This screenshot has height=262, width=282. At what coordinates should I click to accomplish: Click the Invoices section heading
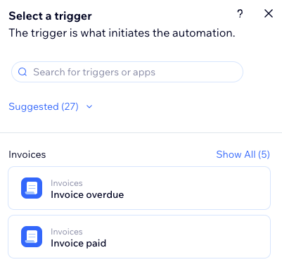click(27, 154)
